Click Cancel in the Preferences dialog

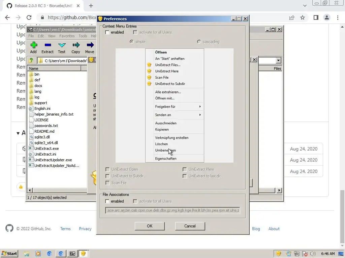coord(190,226)
